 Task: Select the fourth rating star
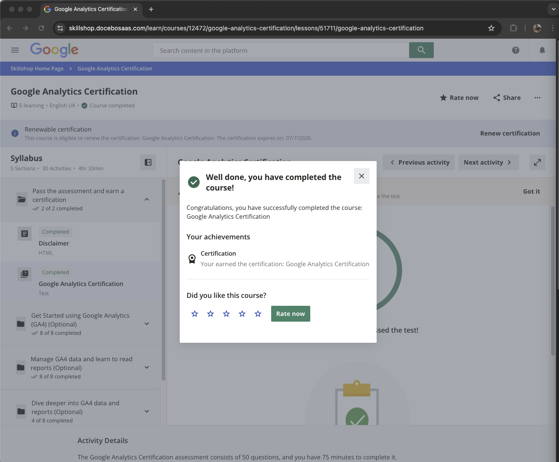[242, 314]
